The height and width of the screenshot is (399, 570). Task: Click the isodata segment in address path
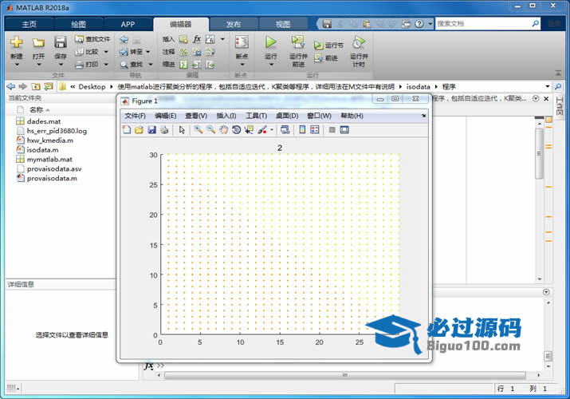pos(418,86)
